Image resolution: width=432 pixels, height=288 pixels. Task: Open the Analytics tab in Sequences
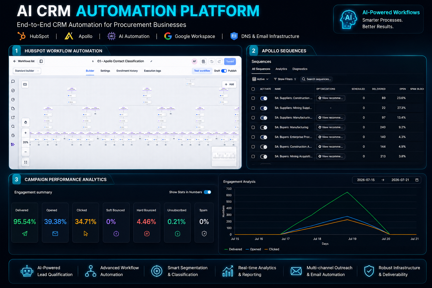tap(281, 69)
